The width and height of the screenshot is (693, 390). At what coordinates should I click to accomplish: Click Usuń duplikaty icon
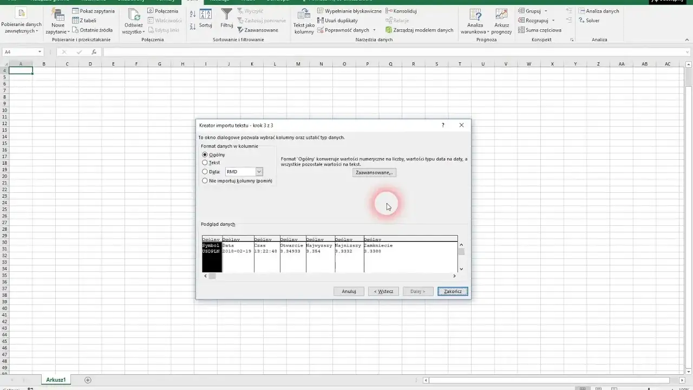(x=321, y=21)
